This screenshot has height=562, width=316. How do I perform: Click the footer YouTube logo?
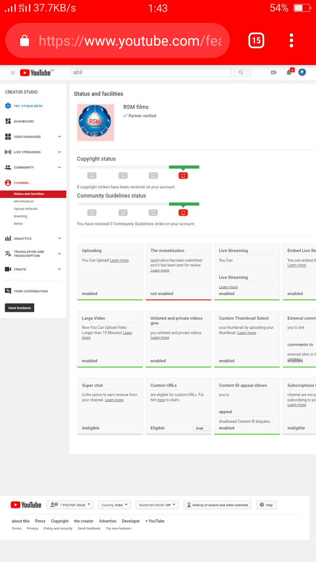[x=26, y=505]
